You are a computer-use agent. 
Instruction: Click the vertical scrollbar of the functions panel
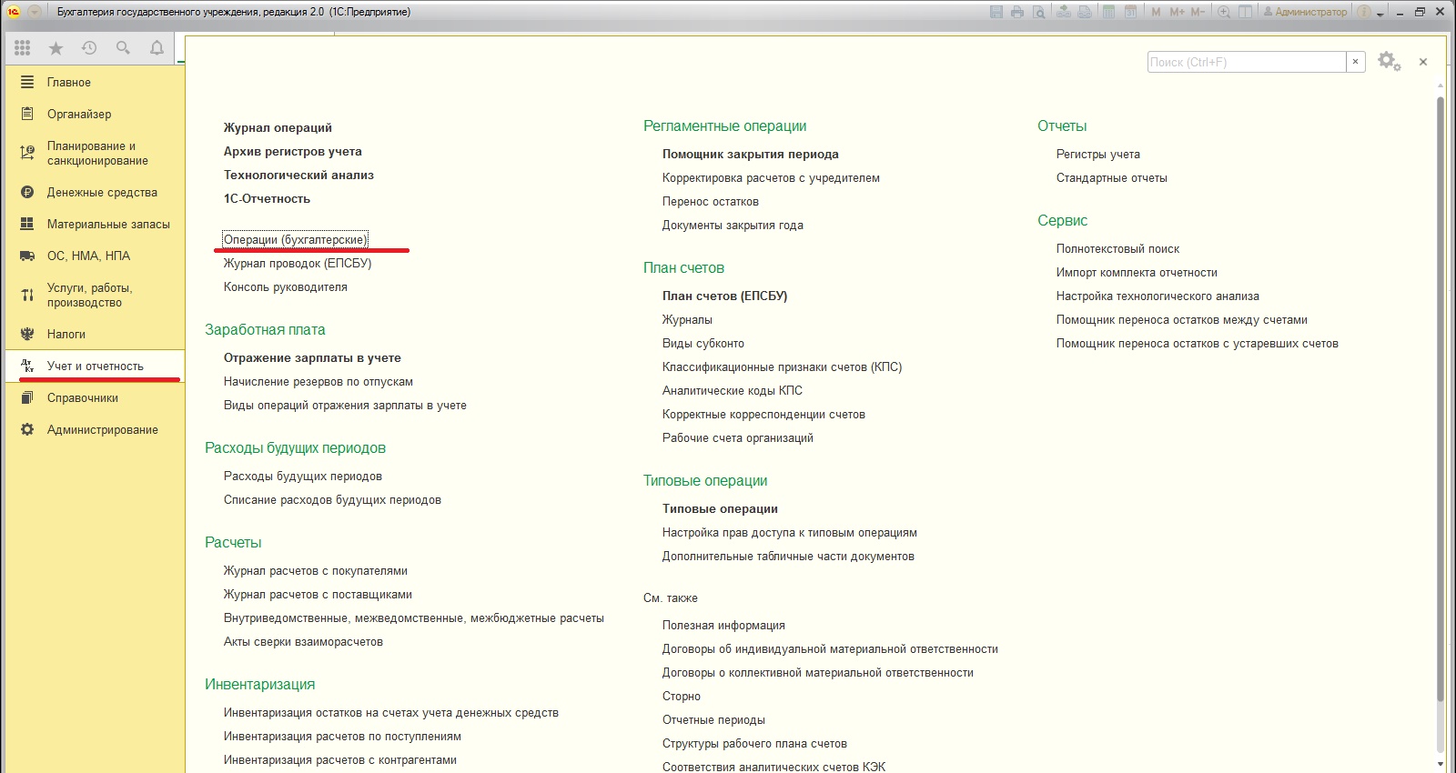click(1441, 400)
